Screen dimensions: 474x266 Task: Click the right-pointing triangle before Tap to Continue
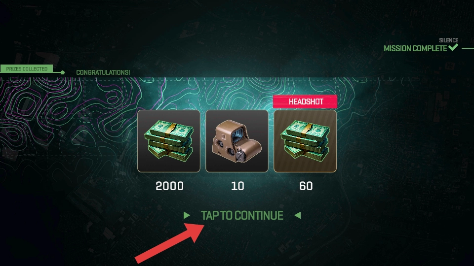click(187, 215)
